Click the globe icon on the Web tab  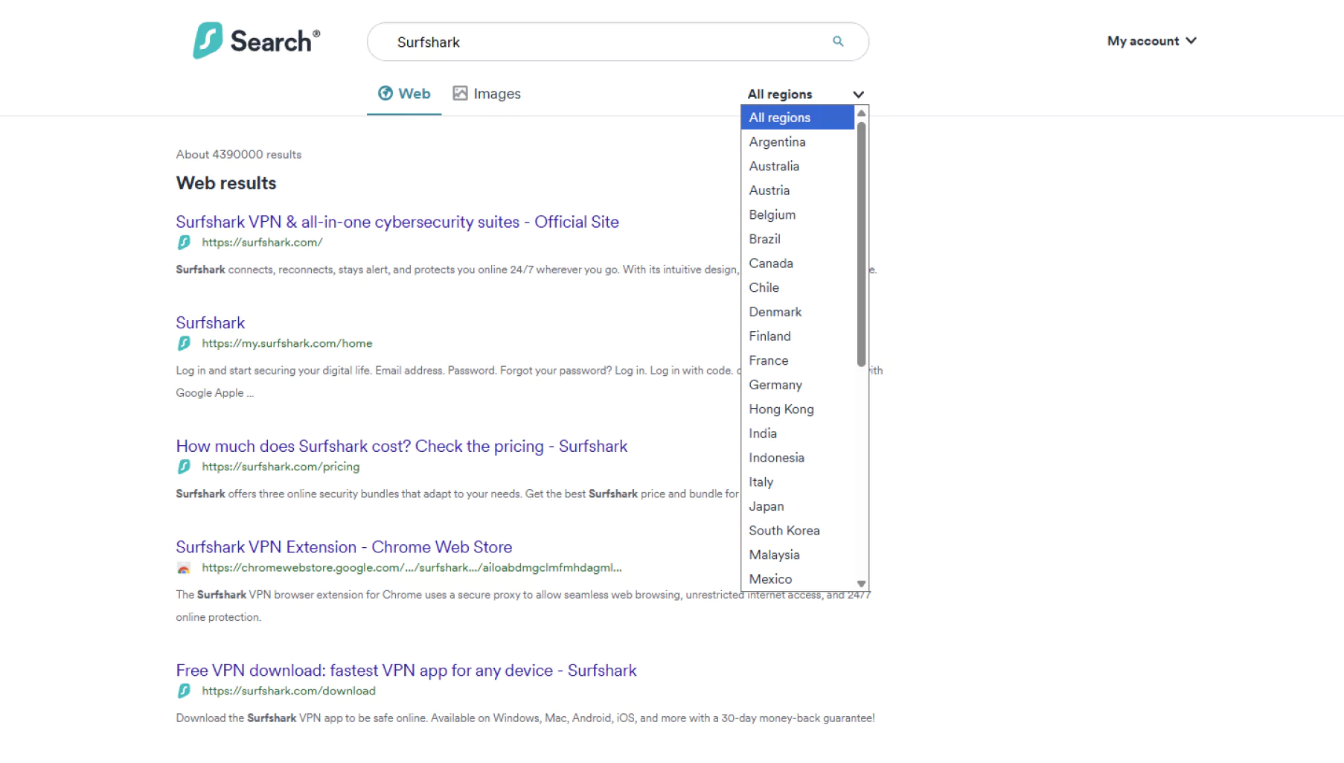point(385,93)
